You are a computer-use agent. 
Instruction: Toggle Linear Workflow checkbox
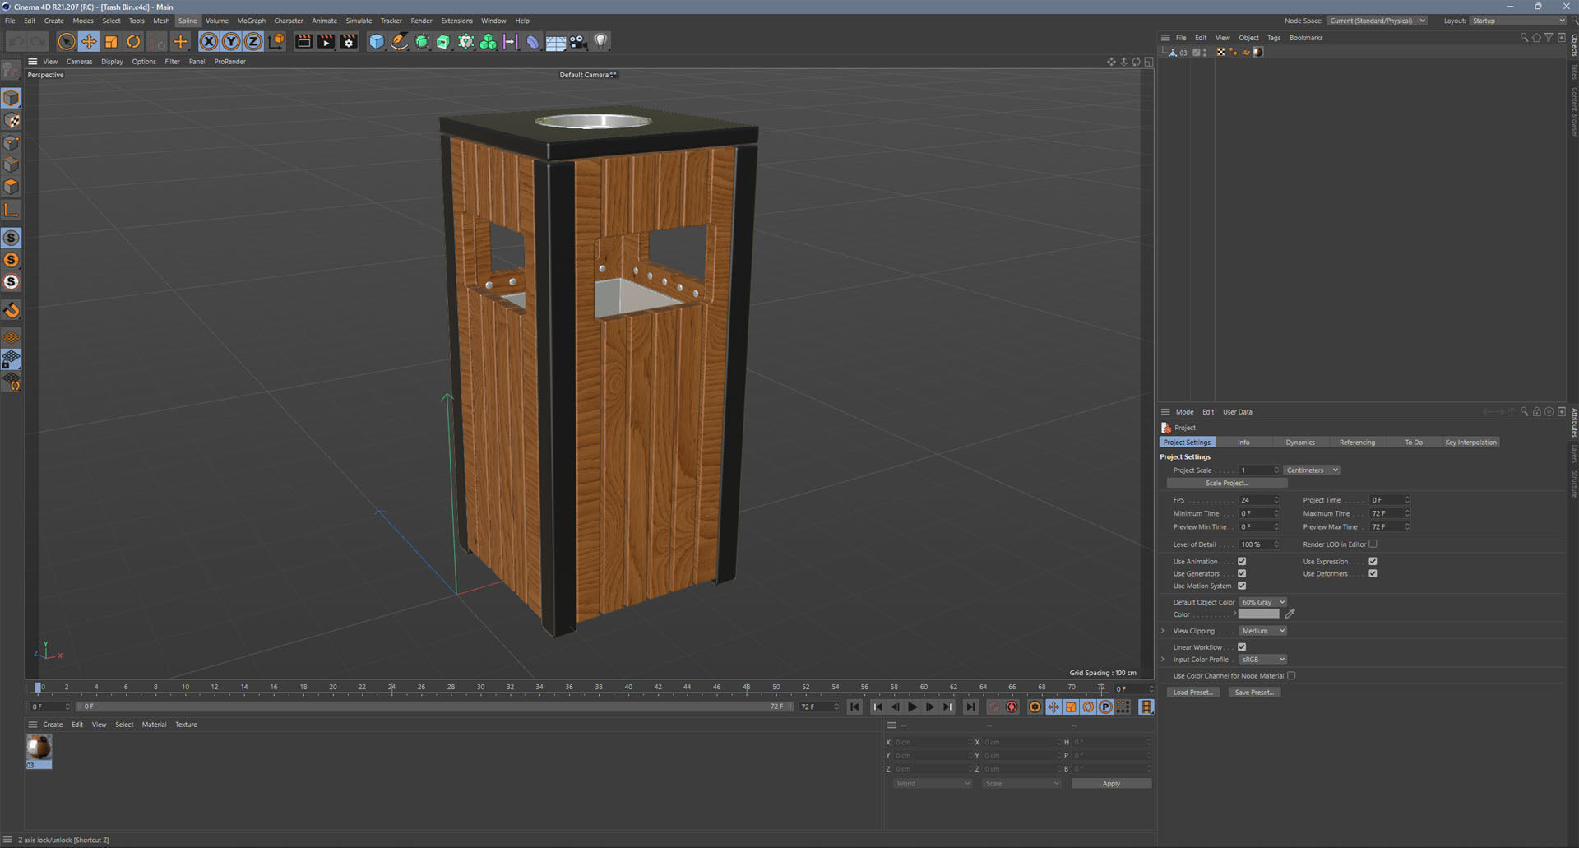pos(1242,646)
